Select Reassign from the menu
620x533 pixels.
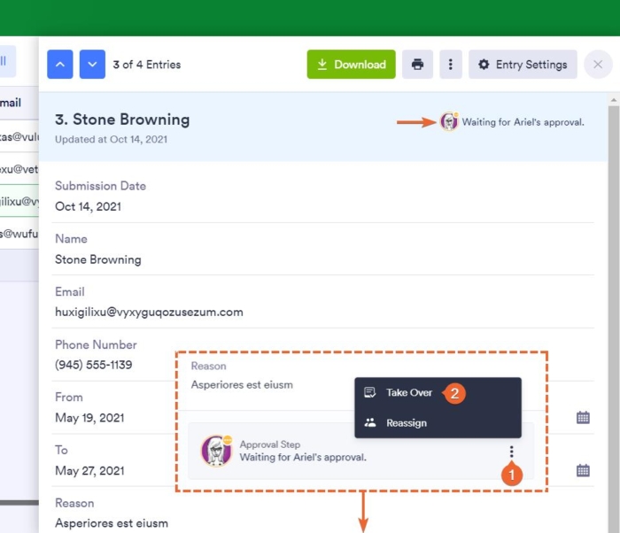tap(407, 422)
